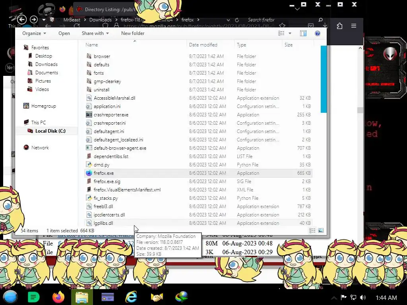Viewport: 407px width, 305px height.
Task: Open Documents in Favorites
Action: point(47,72)
